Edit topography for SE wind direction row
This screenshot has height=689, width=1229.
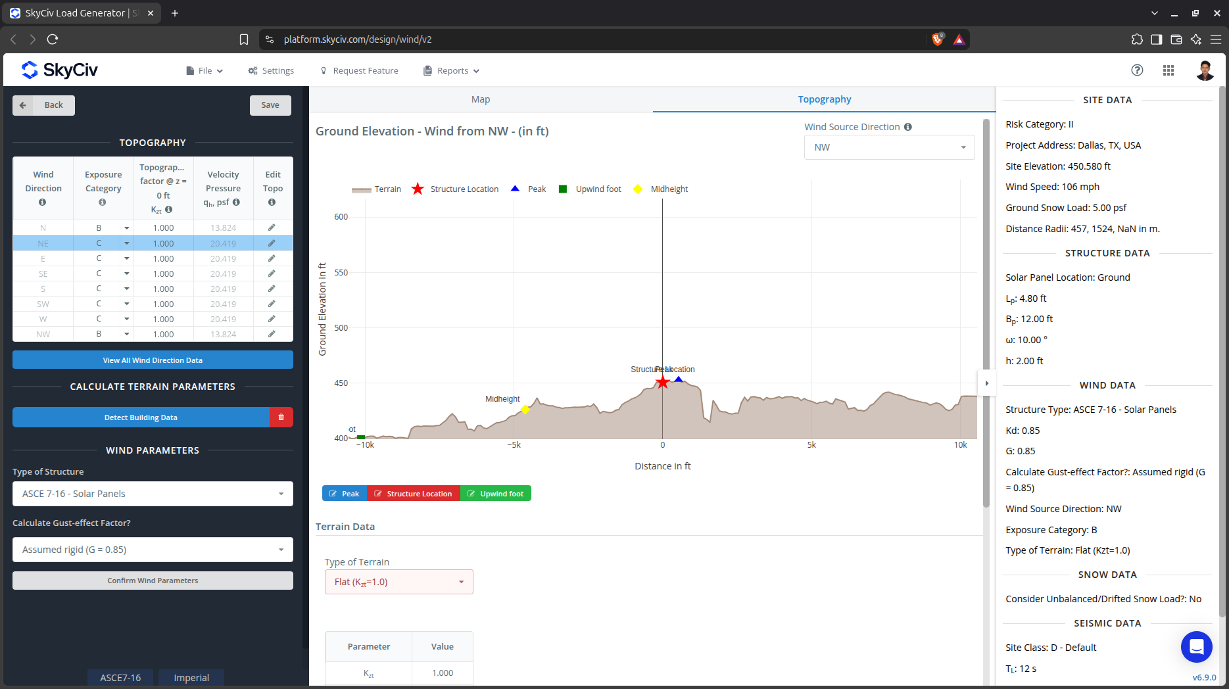(x=272, y=273)
